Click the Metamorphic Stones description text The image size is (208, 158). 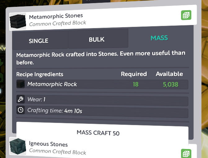[x=101, y=58]
